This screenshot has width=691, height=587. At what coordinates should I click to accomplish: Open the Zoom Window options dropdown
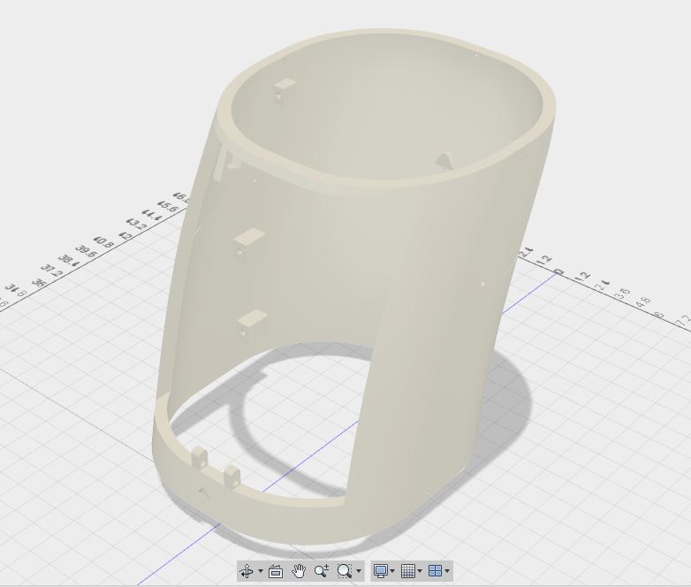(x=359, y=571)
